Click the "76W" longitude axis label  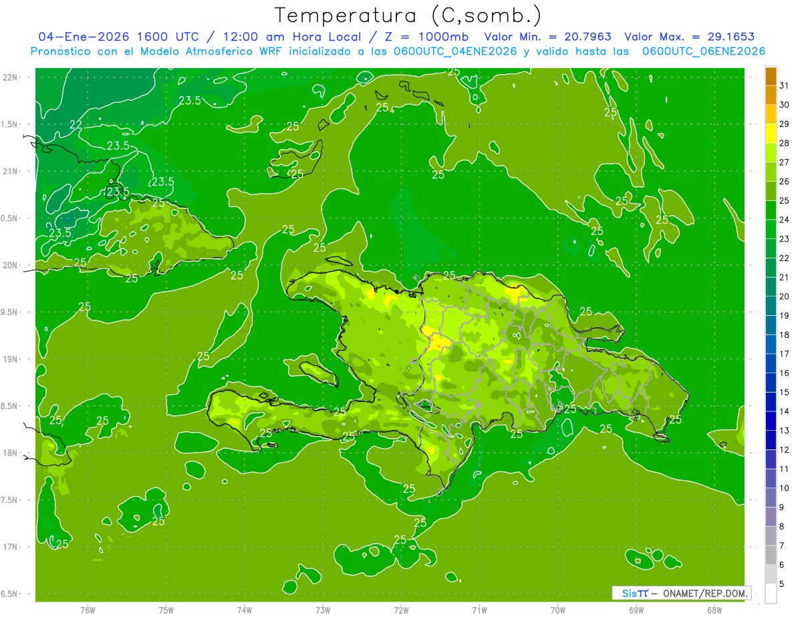pyautogui.click(x=88, y=610)
